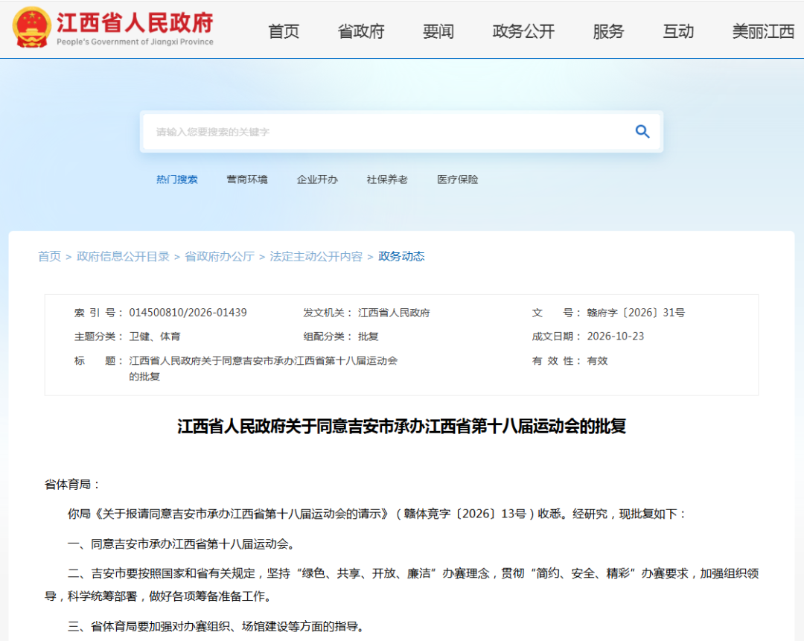Image resolution: width=804 pixels, height=641 pixels.
Task: Open the 互动 navigation item
Action: [678, 31]
